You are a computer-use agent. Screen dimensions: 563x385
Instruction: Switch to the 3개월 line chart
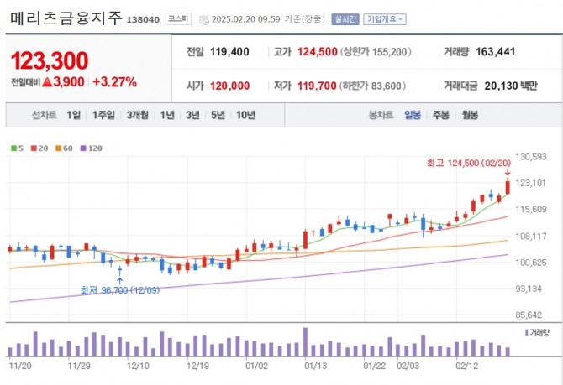tap(138, 115)
